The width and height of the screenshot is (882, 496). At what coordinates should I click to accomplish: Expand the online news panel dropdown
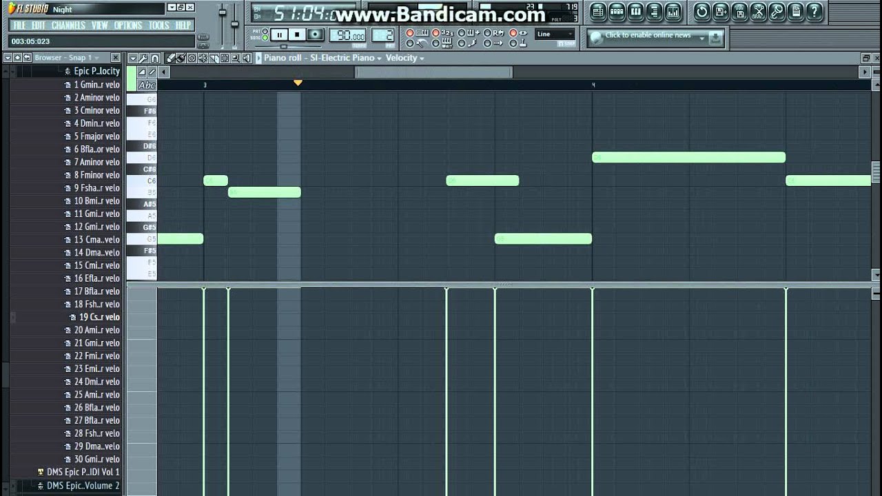click(x=701, y=38)
